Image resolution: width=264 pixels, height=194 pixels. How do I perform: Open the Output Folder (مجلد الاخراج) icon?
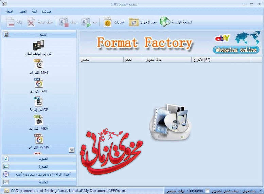[134, 22]
